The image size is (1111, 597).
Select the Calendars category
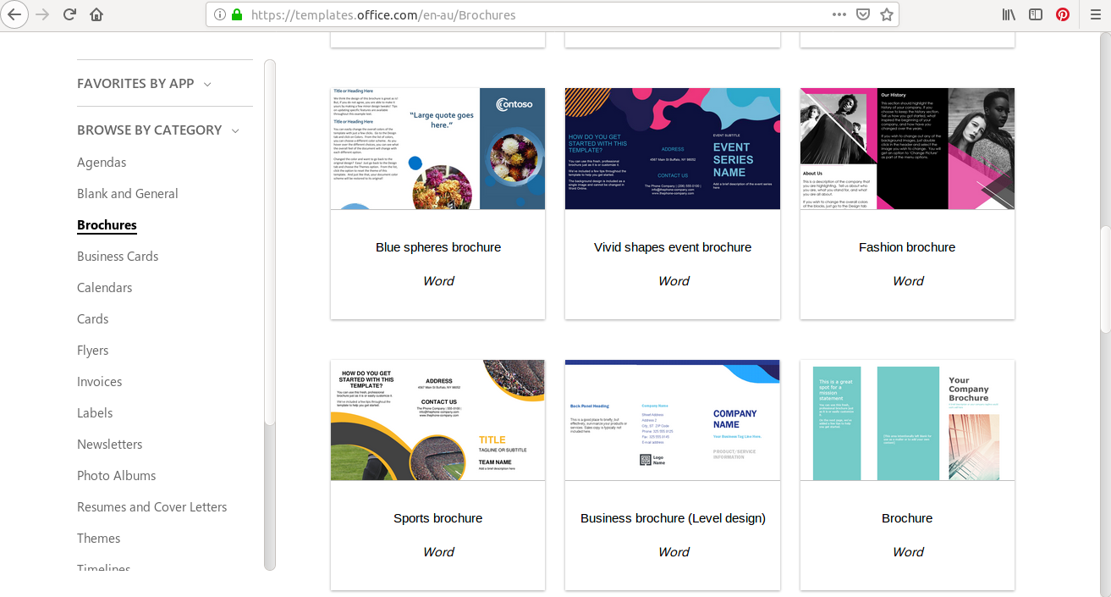104,288
